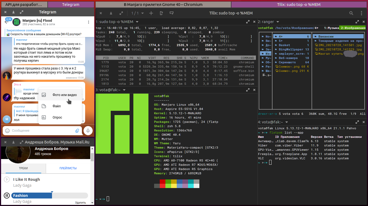Click 'Удалить' link under Fashion track
This screenshot has width=368, height=206.
tap(81, 203)
